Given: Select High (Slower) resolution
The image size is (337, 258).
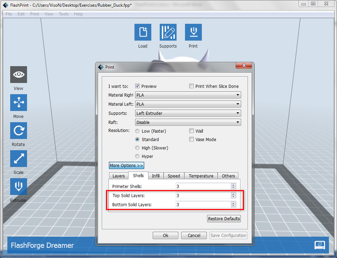Looking at the screenshot, I should point(137,148).
